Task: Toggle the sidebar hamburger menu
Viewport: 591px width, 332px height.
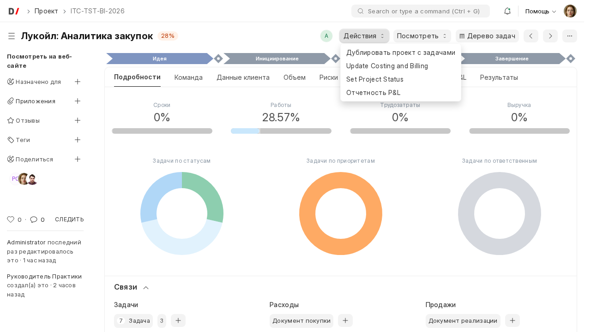Action: click(x=12, y=36)
